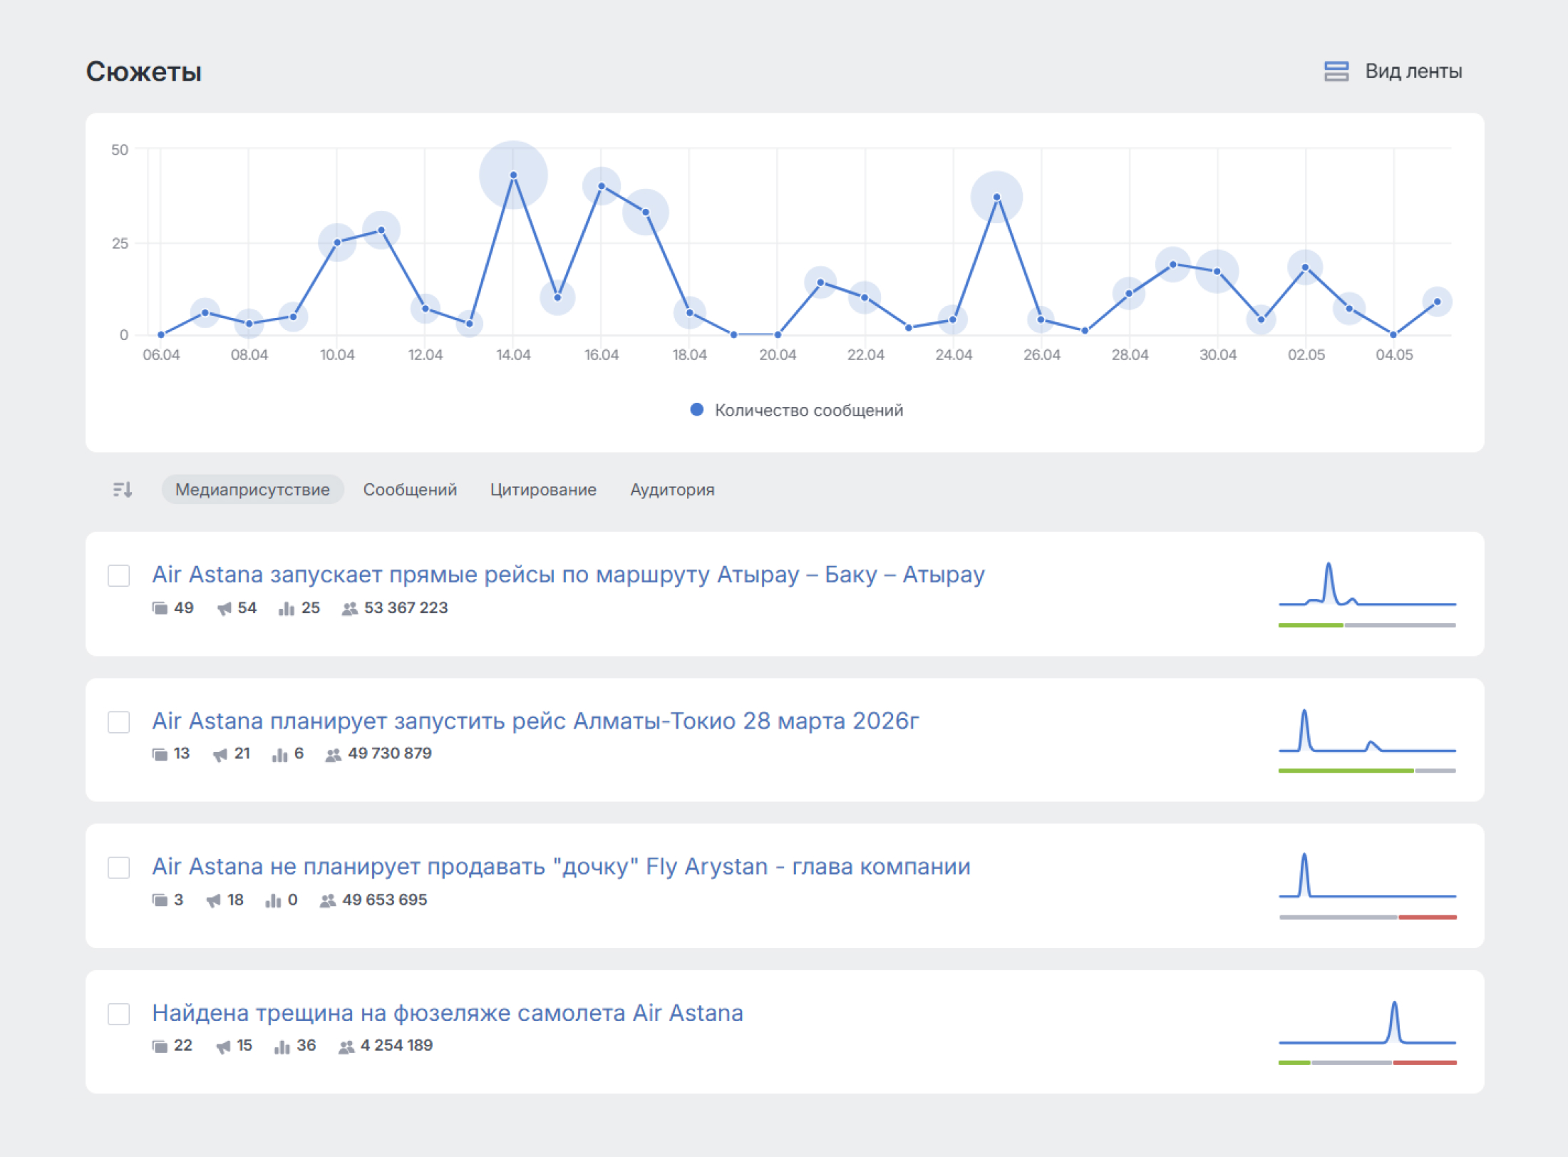
Task: Sort stories by Цитирование
Action: point(543,490)
